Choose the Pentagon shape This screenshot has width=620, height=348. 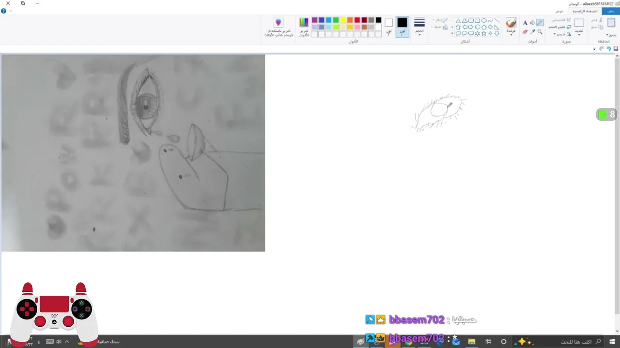[x=483, y=27]
